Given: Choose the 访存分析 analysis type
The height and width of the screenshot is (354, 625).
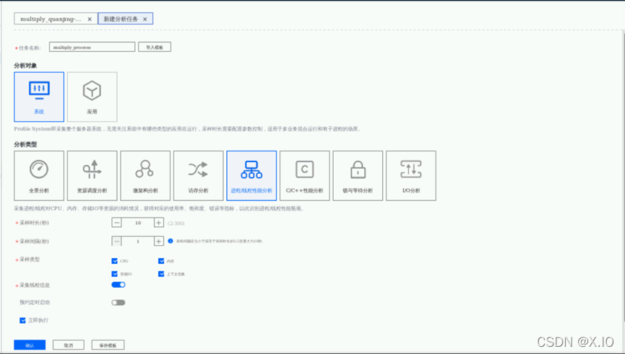Looking at the screenshot, I should click(199, 176).
